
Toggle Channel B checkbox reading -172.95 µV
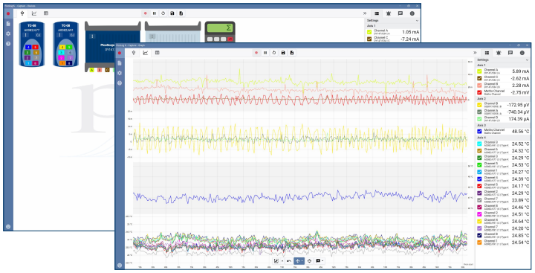point(479,105)
